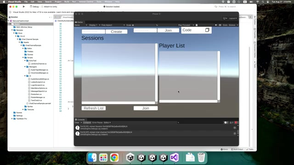The height and width of the screenshot is (165, 294).
Task: Open the Build menu in the menu bar
Action: pos(67,2)
